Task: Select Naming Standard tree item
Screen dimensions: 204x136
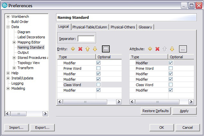Action: pos(31,47)
